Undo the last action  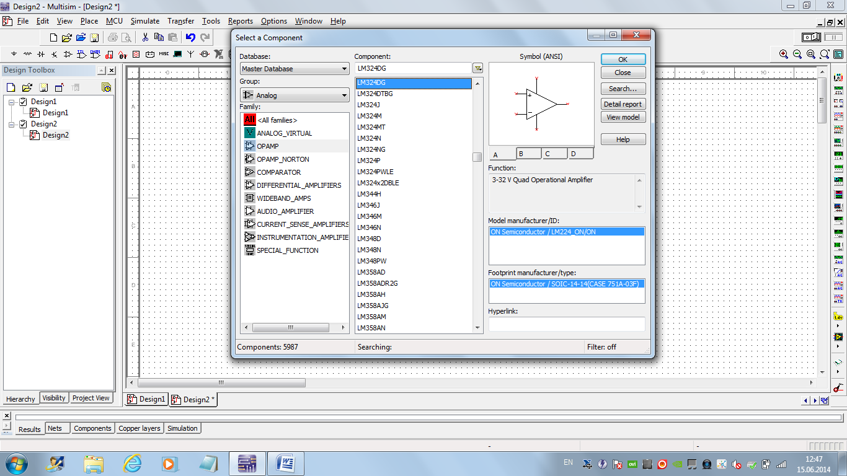(x=190, y=38)
